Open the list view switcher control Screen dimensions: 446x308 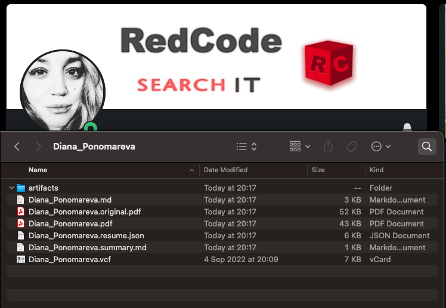(247, 147)
